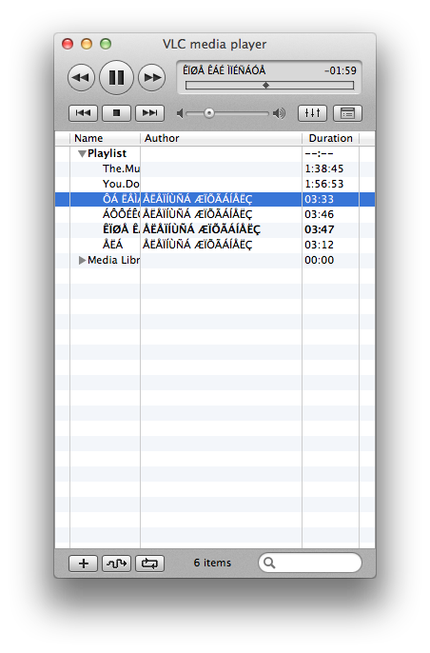Click the rewind button
Viewport: 430px width, 653px height.
81,77
